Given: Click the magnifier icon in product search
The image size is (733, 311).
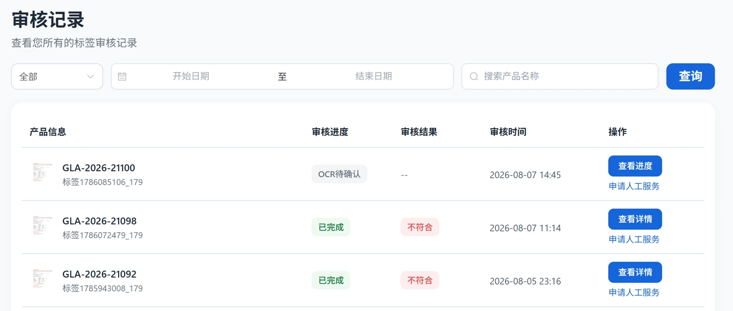Looking at the screenshot, I should (474, 76).
